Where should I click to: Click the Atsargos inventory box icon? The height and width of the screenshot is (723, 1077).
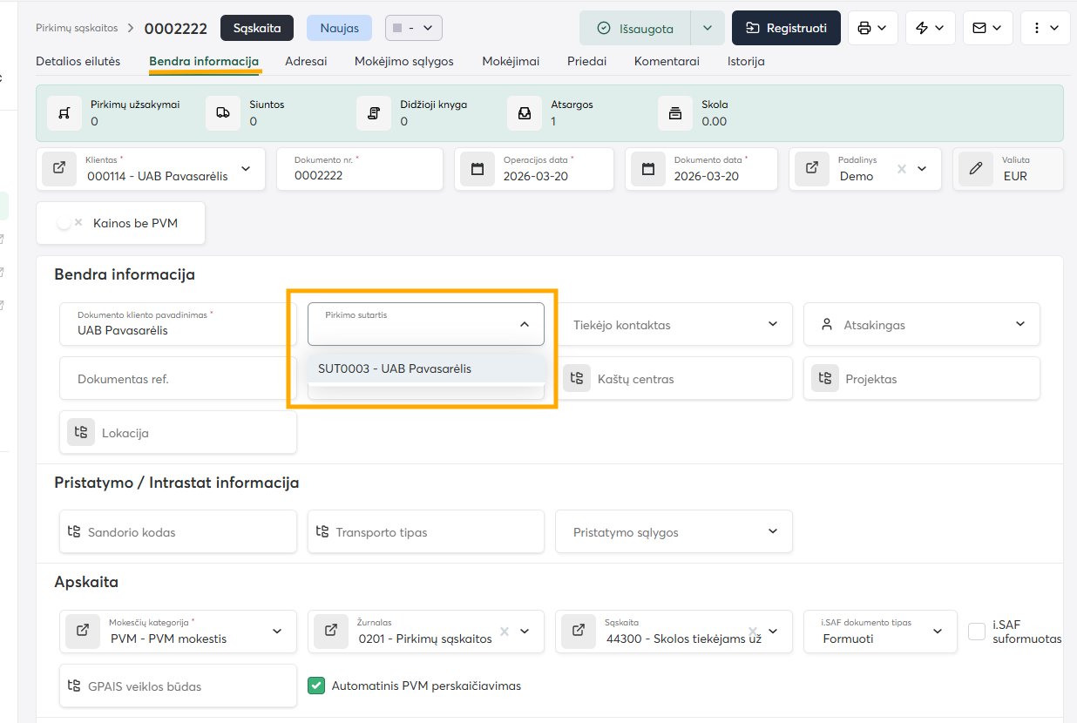tap(525, 113)
